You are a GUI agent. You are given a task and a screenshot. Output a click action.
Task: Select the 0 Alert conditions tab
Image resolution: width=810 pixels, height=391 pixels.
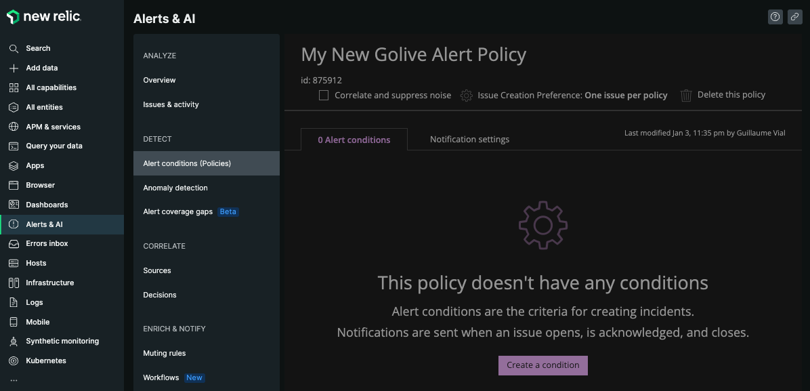[354, 140]
